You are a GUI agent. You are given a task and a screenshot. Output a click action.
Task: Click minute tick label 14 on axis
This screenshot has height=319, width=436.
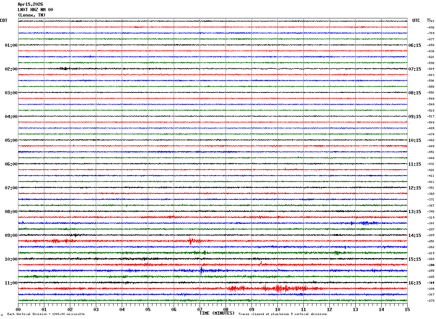(x=381, y=309)
